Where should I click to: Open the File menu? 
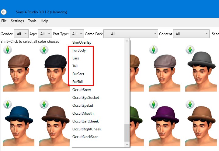point(4,21)
